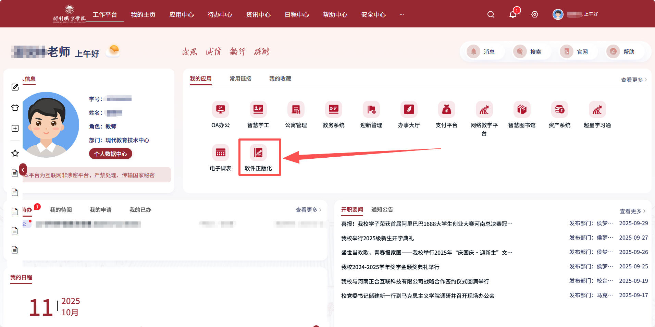Click the settings gear in header
Screen dimensions: 655x327
[534, 14]
